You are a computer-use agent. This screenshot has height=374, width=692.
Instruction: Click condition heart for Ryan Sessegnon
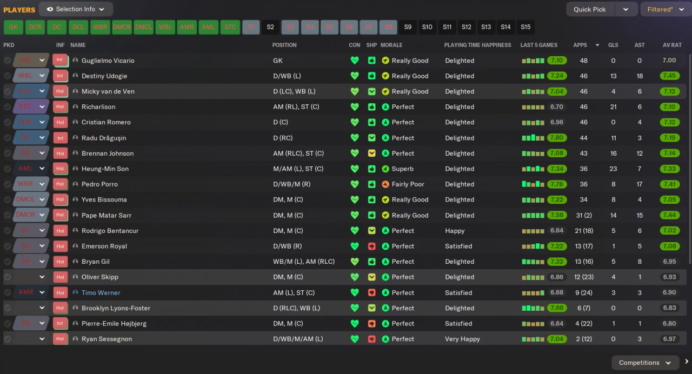click(x=355, y=339)
